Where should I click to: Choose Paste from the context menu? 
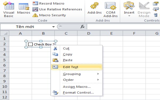(77, 60)
